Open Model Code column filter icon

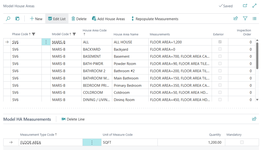click(x=74, y=34)
